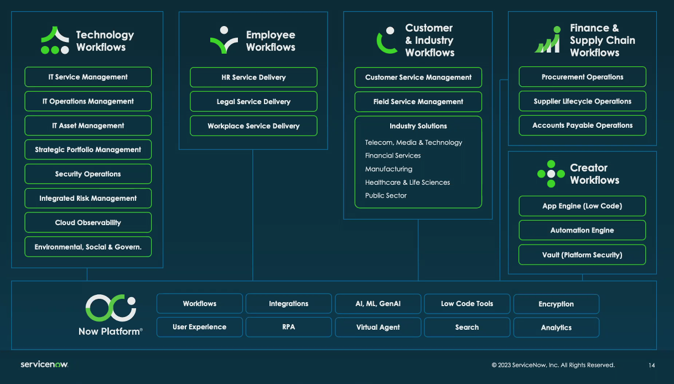Click Environmental, Social & Govern.
Image resolution: width=674 pixels, height=384 pixels.
[87, 247]
